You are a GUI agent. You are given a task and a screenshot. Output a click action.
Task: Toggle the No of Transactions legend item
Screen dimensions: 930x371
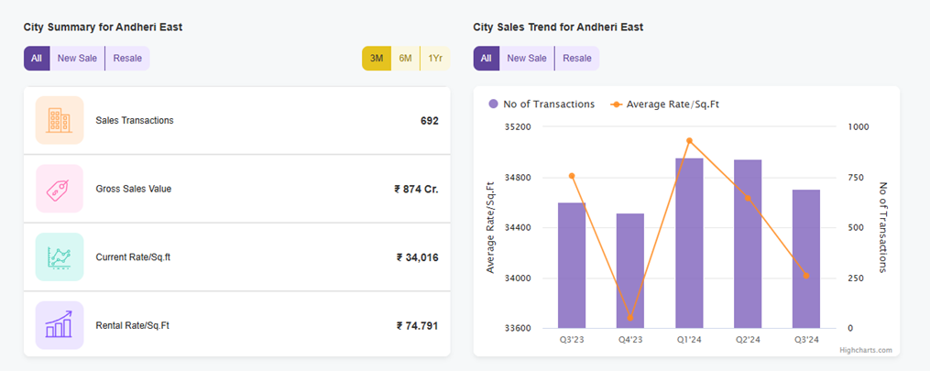click(x=542, y=104)
